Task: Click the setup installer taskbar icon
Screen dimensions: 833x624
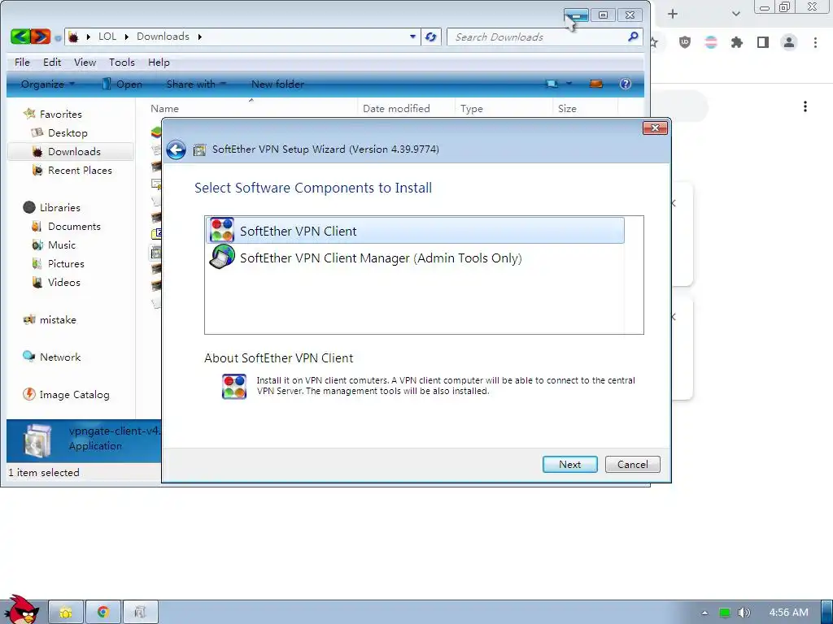Action: click(140, 613)
